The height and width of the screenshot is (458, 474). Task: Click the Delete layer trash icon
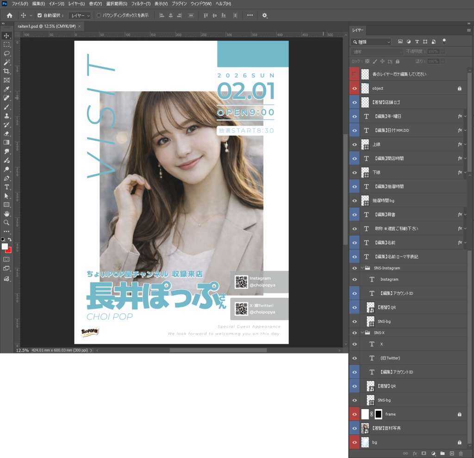point(461,453)
